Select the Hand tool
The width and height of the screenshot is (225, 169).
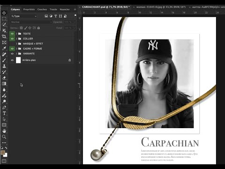point(4,131)
